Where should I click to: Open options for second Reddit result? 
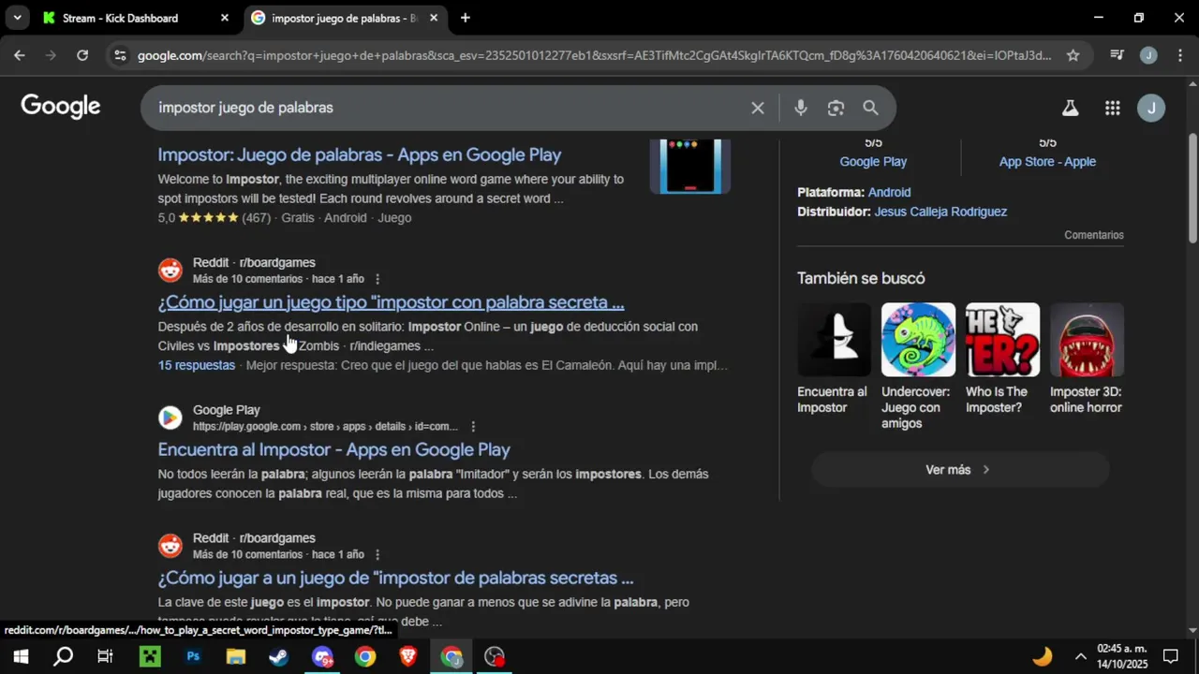(377, 554)
